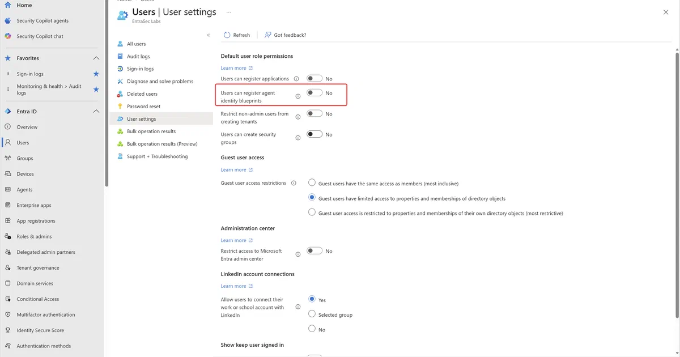Viewport: 680px width, 357px height.
Task: Open Diagnose and solve problems
Action: point(160,81)
